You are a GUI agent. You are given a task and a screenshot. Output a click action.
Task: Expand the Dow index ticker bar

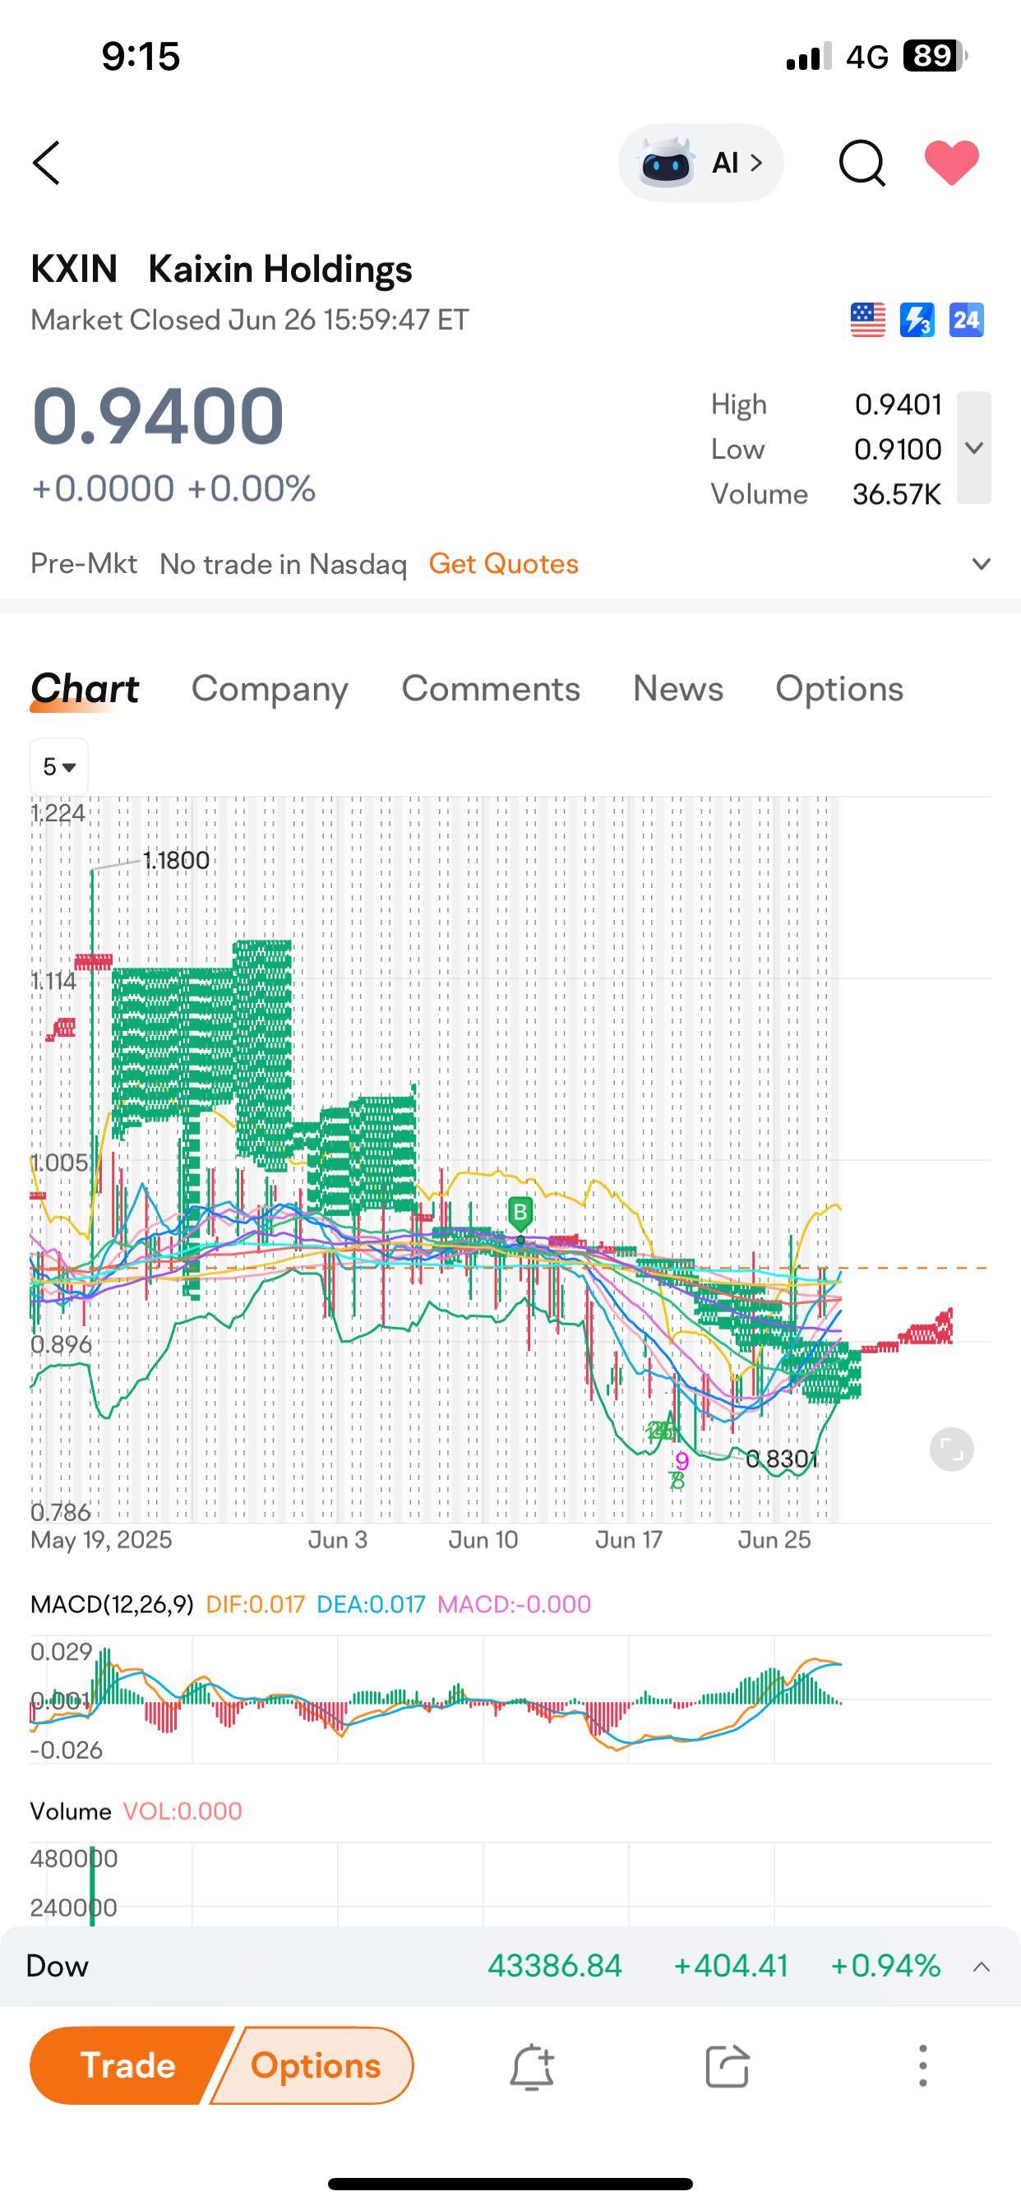tap(981, 1967)
